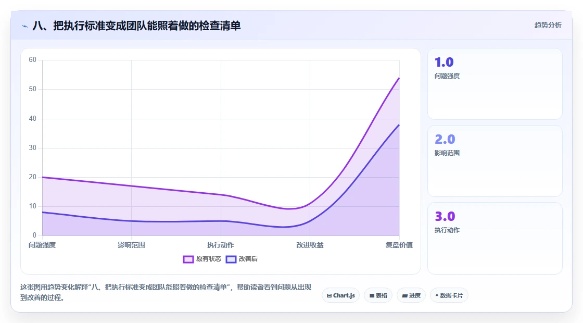Click the header icon before the title

[25, 26]
